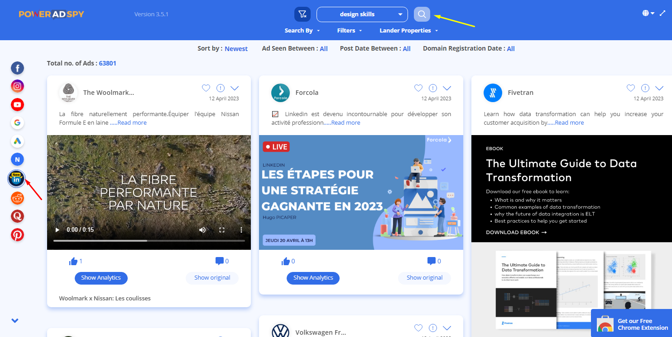672x337 pixels.
Task: Select the Reddit platform icon in sidebar
Action: [17, 198]
